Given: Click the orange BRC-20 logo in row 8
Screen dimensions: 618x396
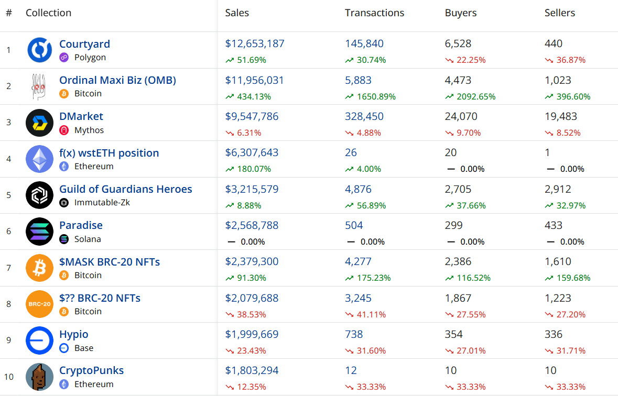Looking at the screenshot, I should pyautogui.click(x=39, y=304).
